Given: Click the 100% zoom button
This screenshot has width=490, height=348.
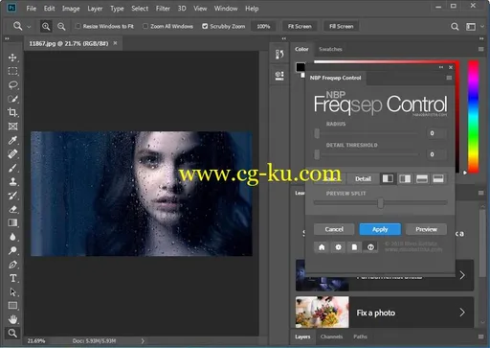Looking at the screenshot, I should (x=263, y=27).
